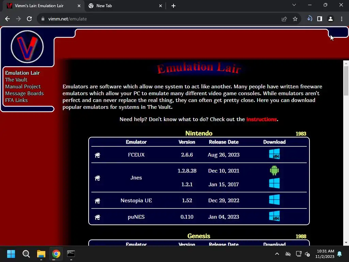Open File Explorer from taskbar

point(41,254)
